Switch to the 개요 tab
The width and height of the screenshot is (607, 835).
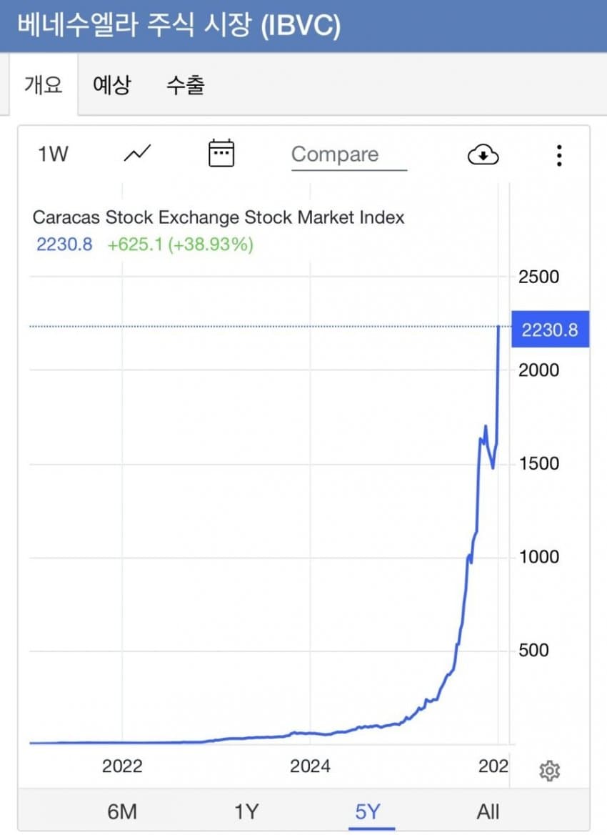(44, 85)
